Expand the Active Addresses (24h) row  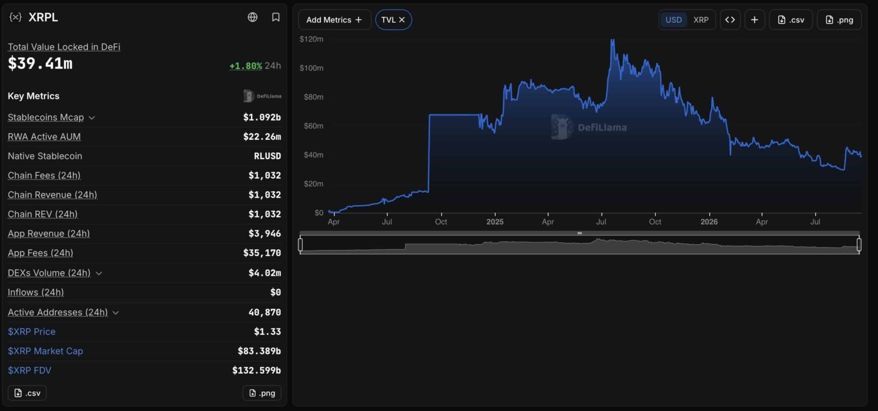tap(116, 312)
